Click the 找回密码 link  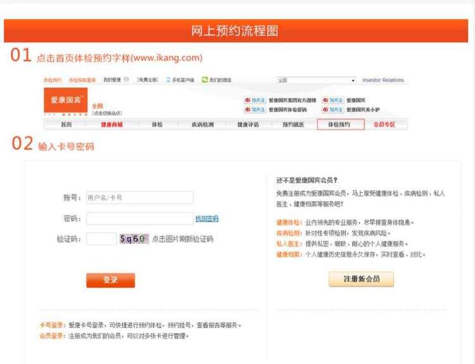(x=206, y=219)
